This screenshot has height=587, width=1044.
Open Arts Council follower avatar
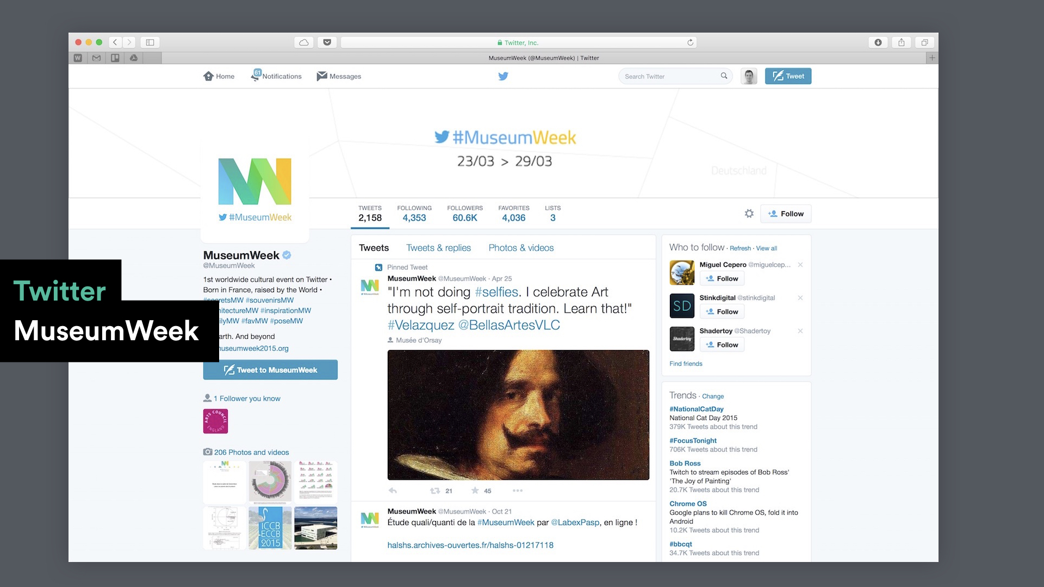[x=215, y=421]
